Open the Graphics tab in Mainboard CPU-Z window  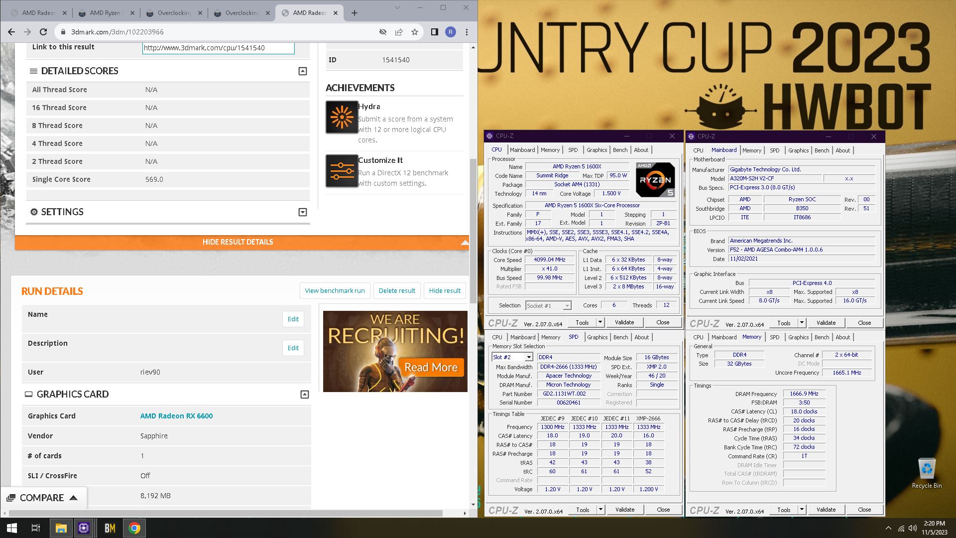click(798, 150)
